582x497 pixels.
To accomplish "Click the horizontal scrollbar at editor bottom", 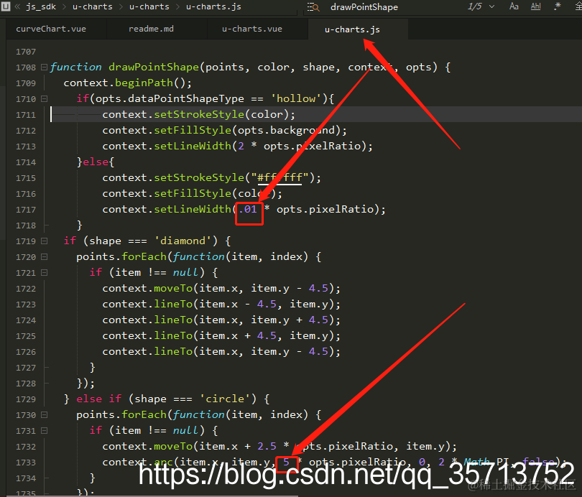I will 152,496.
